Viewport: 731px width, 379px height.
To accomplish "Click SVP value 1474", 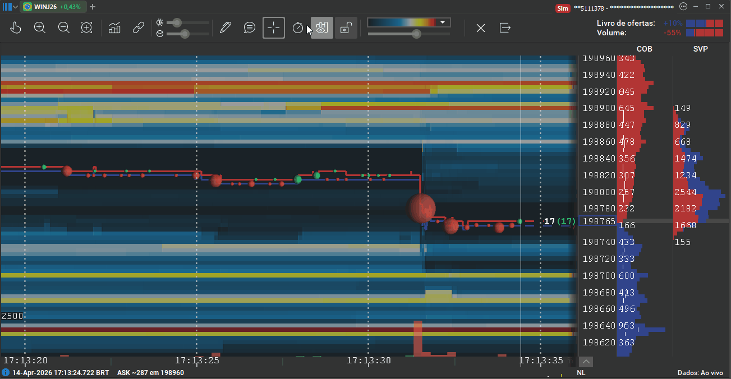I will pos(686,159).
